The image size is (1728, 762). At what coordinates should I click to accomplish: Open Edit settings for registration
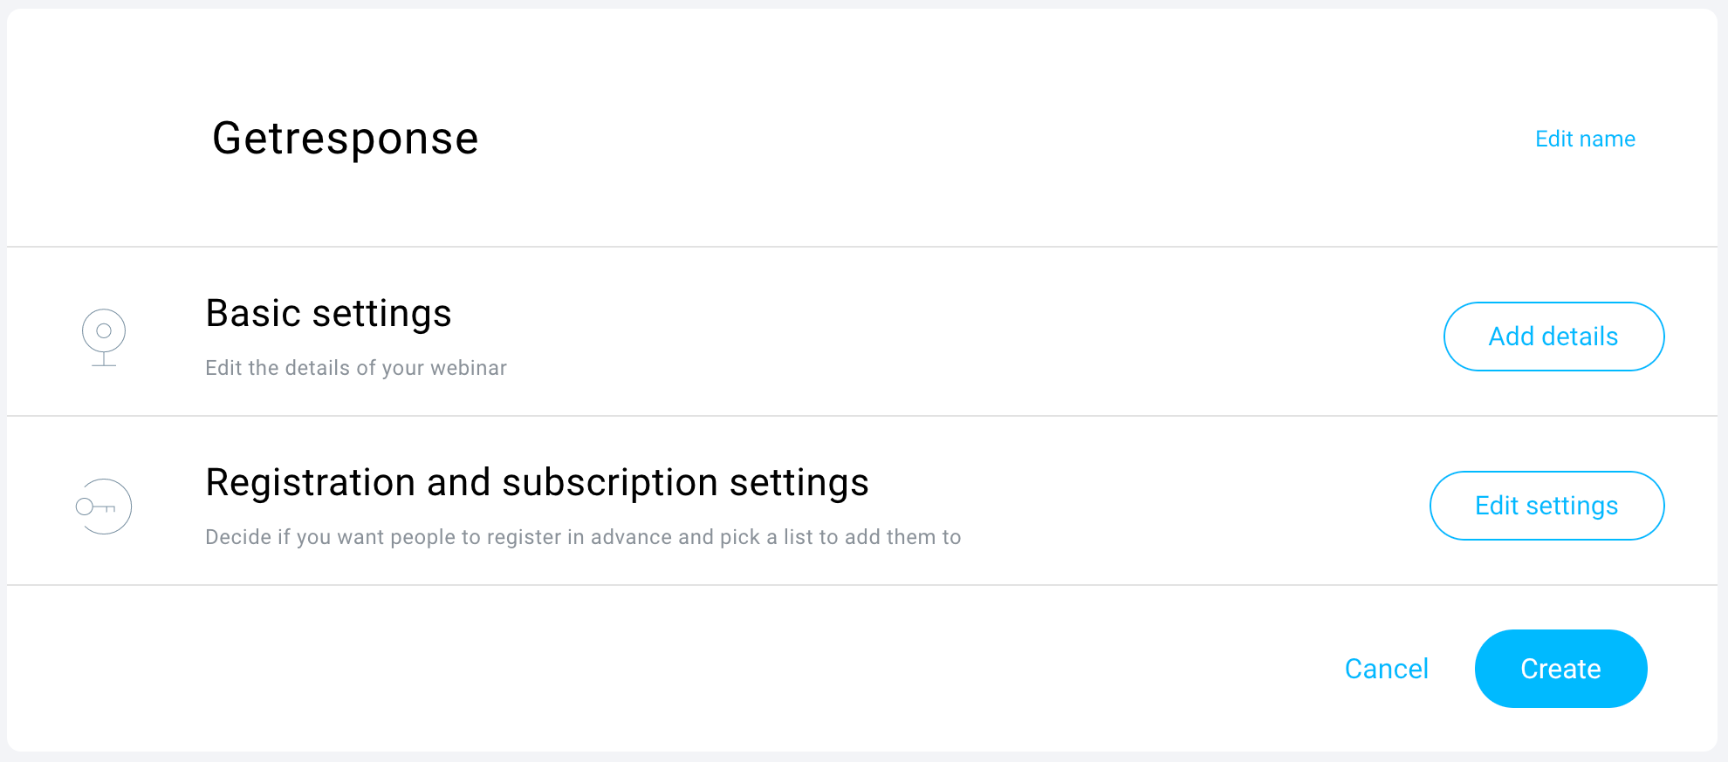pos(1546,506)
